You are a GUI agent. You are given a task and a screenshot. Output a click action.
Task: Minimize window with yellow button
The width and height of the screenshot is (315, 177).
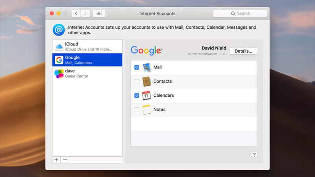click(x=58, y=13)
